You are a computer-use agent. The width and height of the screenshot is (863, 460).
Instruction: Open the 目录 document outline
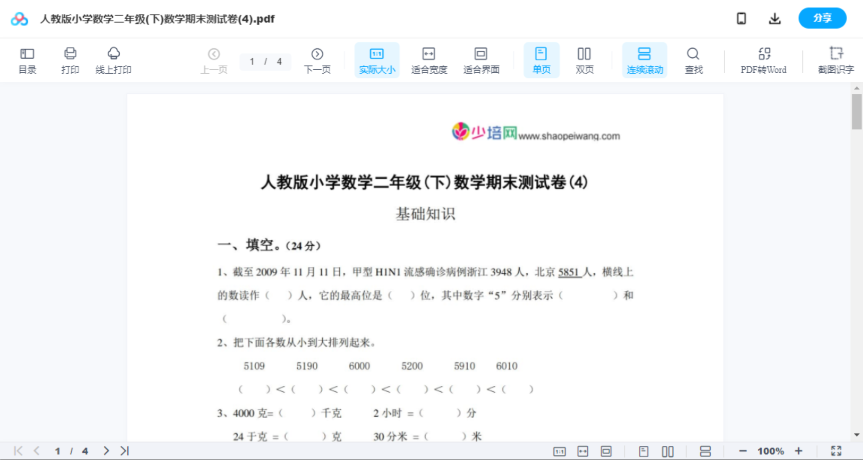pos(27,60)
